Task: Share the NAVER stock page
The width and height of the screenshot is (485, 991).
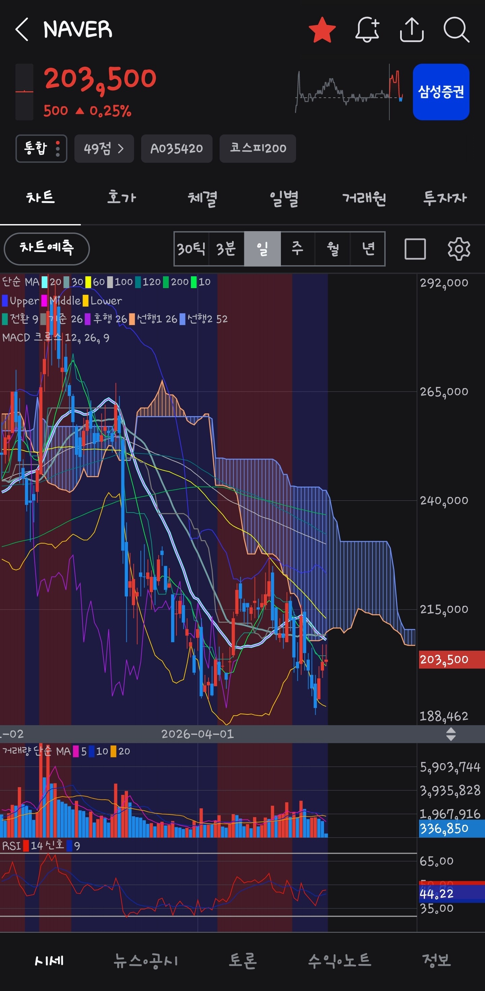Action: 412,30
